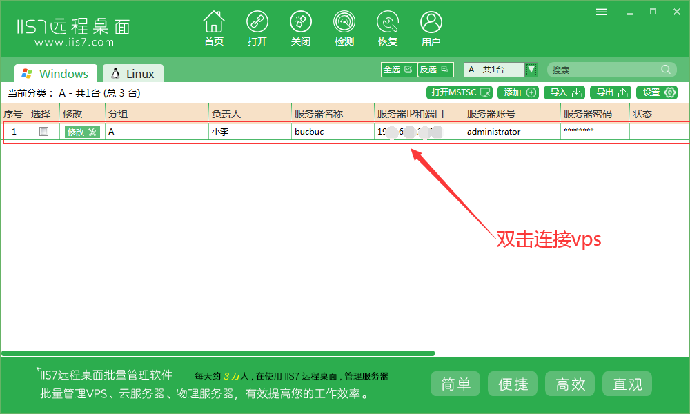Click the 分组 column header

pos(157,114)
